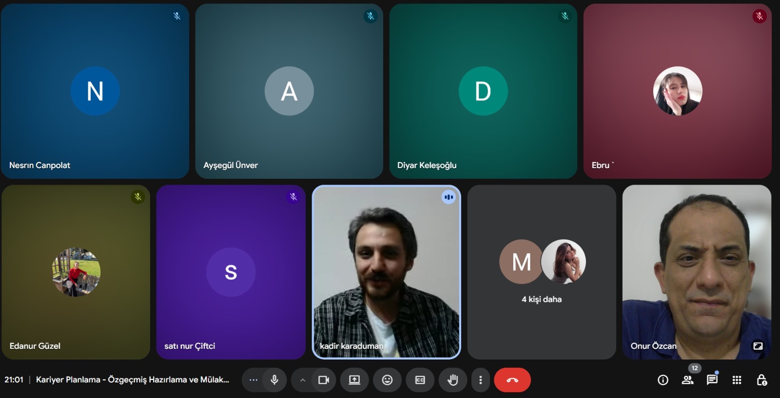Viewport: 780px width, 398px height.
Task: Expand video settings chevron next to camera
Action: [302, 380]
